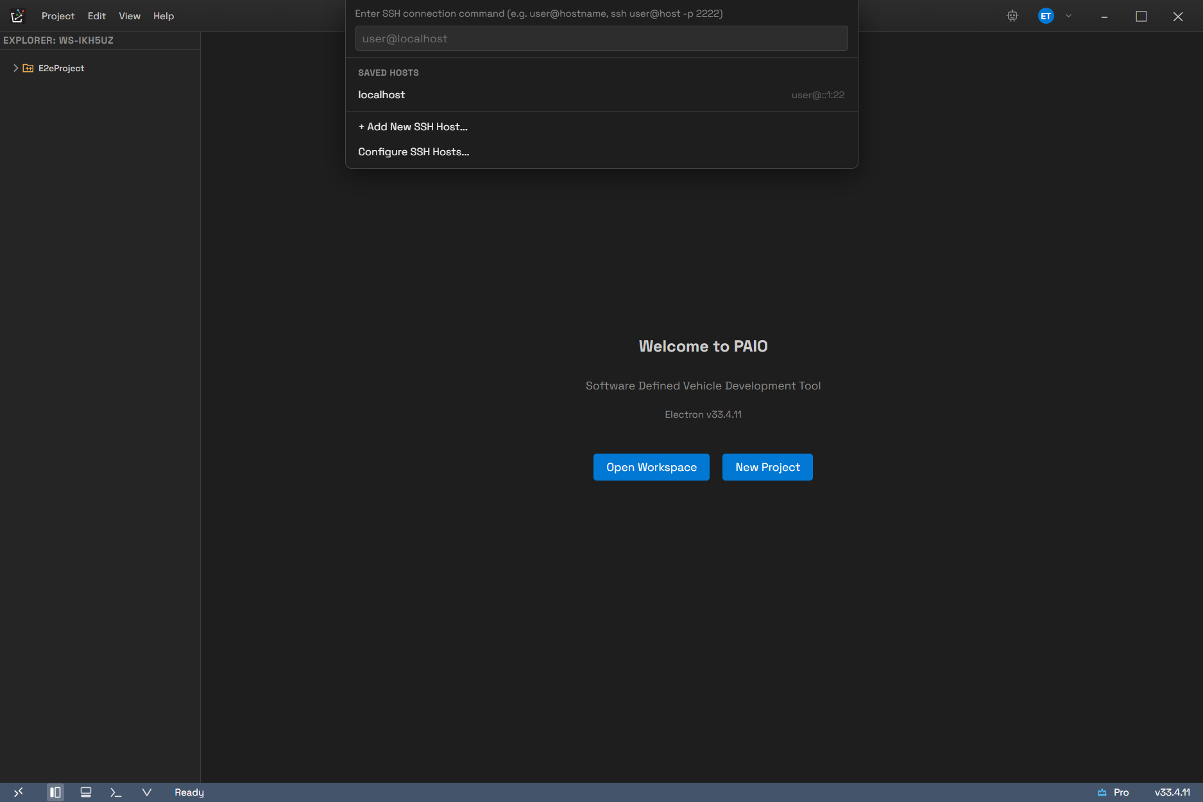Viewport: 1203px width, 802px height.
Task: Click the New Project button
Action: click(767, 467)
